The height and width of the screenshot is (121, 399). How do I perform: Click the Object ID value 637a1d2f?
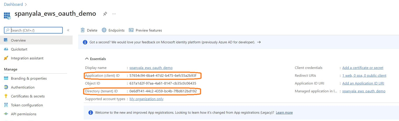[163, 83]
